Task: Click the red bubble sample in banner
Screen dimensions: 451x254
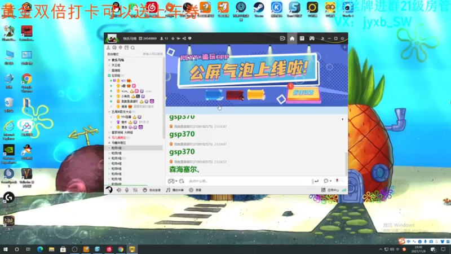Action: 235,95
